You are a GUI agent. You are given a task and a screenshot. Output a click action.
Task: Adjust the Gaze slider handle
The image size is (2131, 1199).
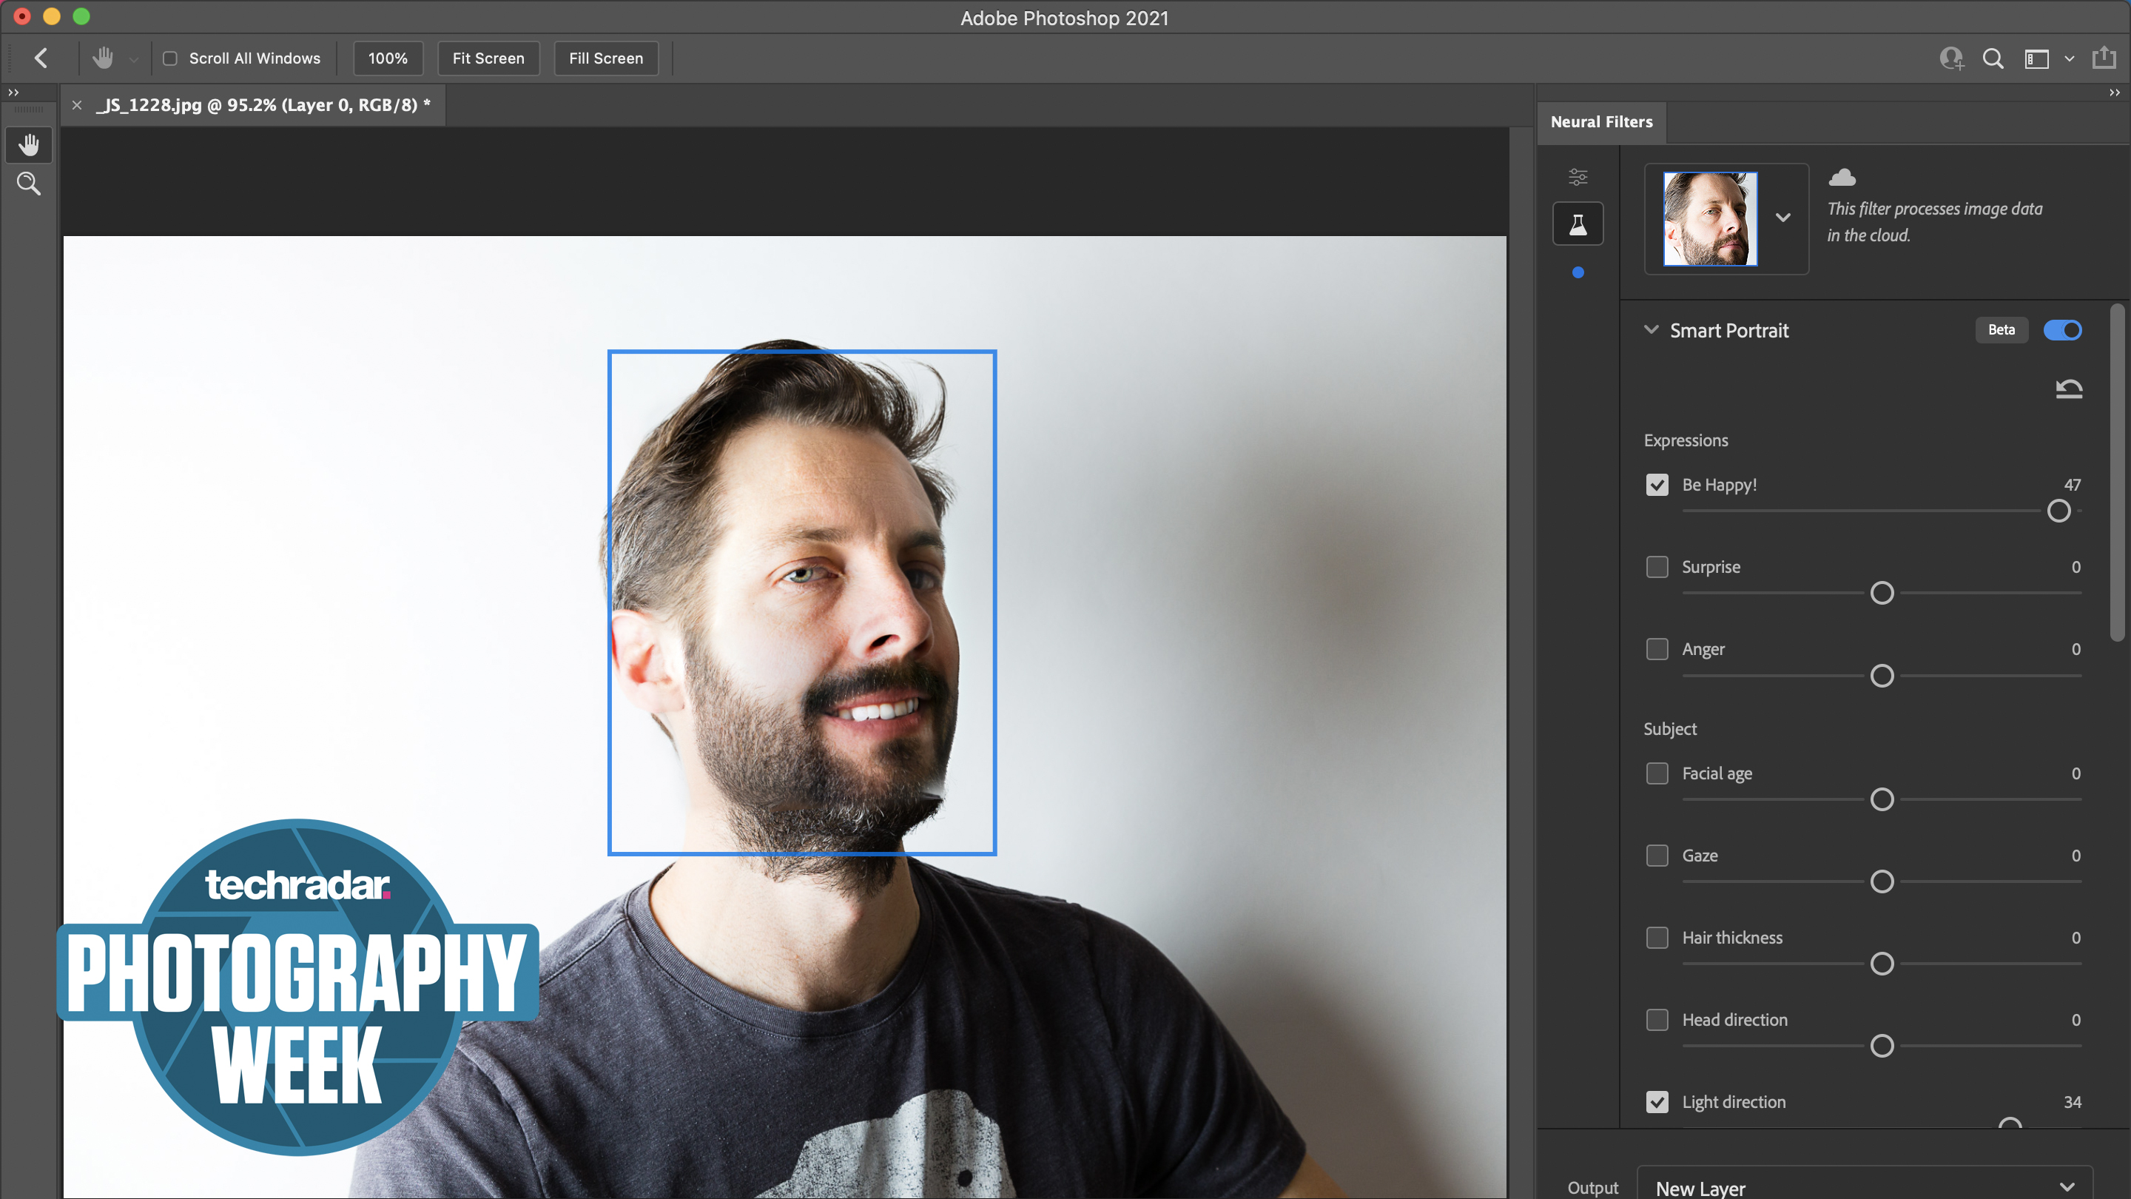click(x=1881, y=881)
